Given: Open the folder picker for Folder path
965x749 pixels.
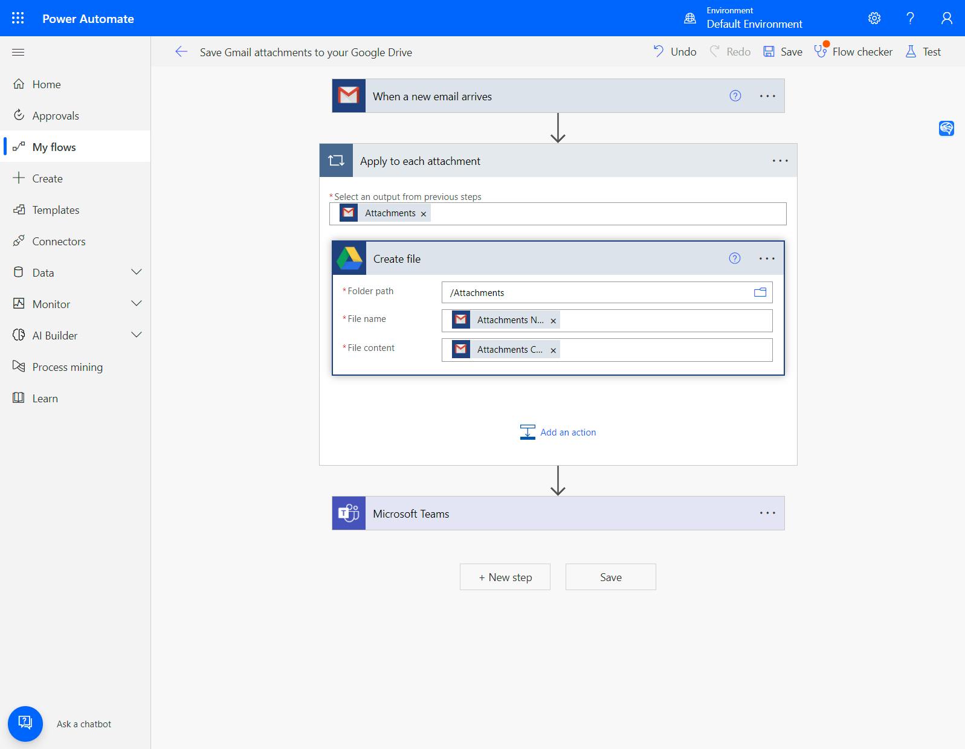Looking at the screenshot, I should pos(760,292).
